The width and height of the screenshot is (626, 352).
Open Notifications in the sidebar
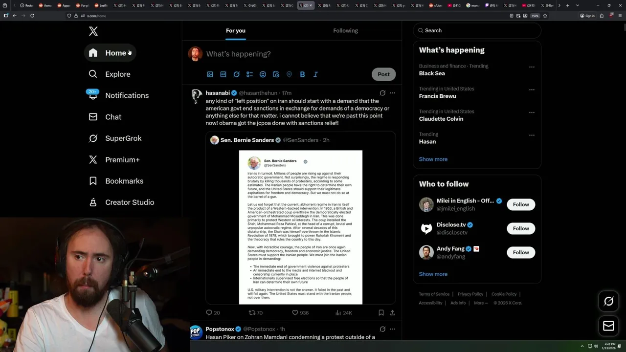119,95
